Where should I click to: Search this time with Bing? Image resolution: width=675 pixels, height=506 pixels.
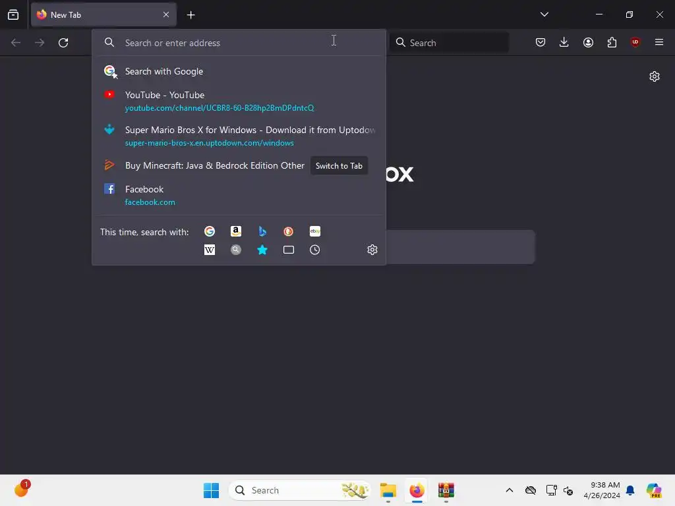tap(262, 231)
